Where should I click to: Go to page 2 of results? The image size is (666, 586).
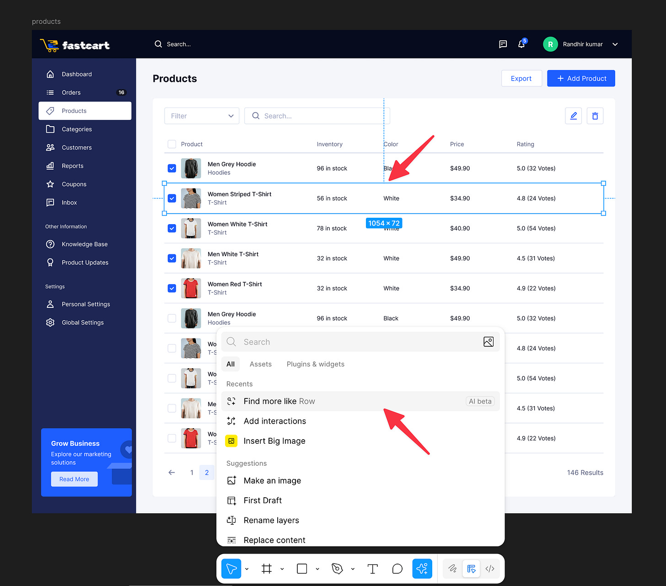207,473
